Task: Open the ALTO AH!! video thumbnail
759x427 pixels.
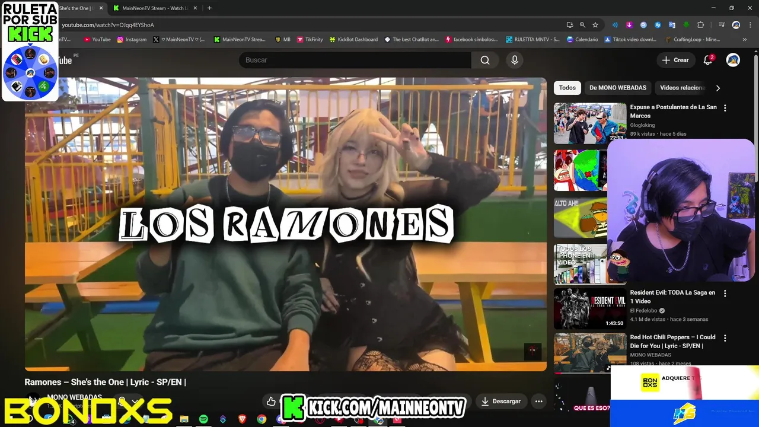Action: pos(581,217)
